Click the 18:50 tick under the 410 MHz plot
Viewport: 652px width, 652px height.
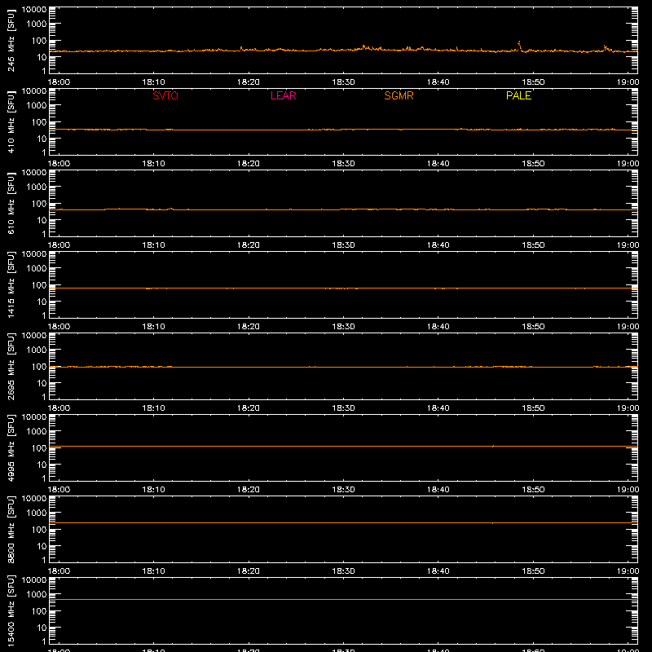coord(533,164)
